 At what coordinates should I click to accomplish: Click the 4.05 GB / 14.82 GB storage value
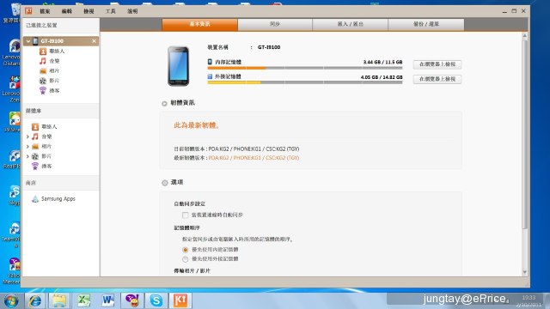382,77
